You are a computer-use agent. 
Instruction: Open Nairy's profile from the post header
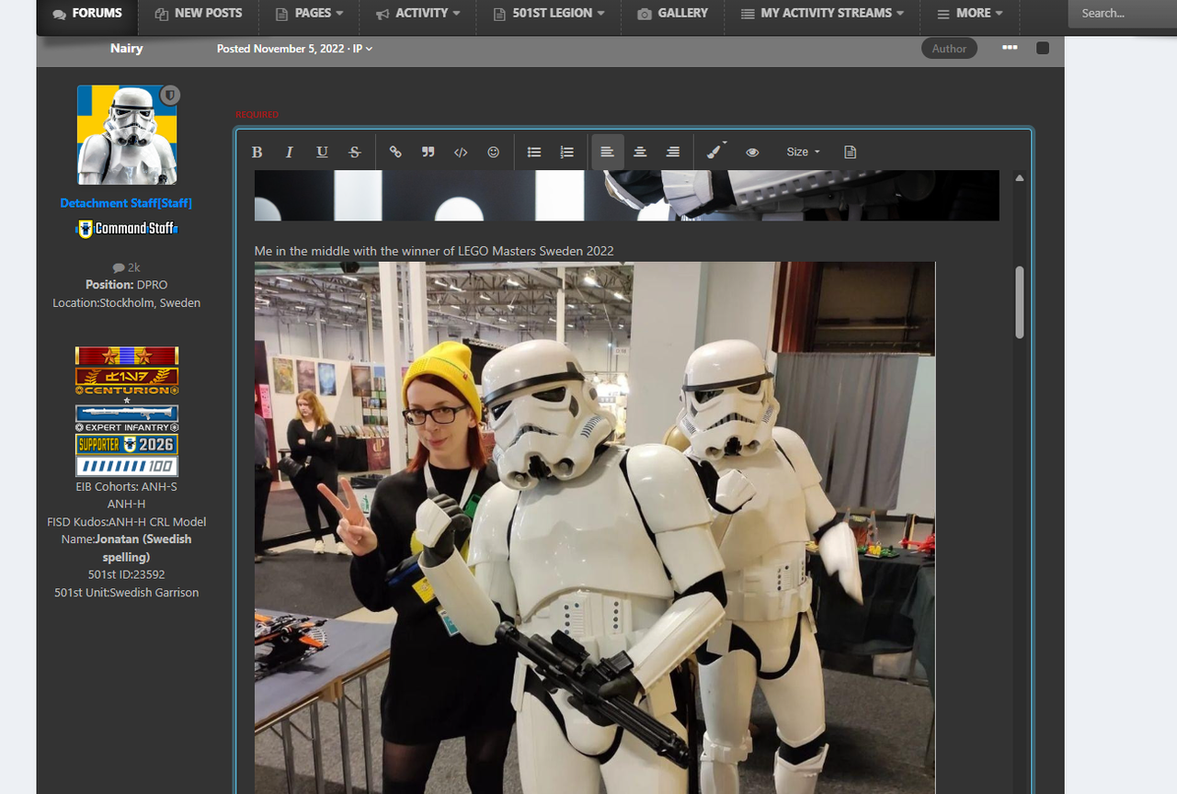pyautogui.click(x=127, y=49)
